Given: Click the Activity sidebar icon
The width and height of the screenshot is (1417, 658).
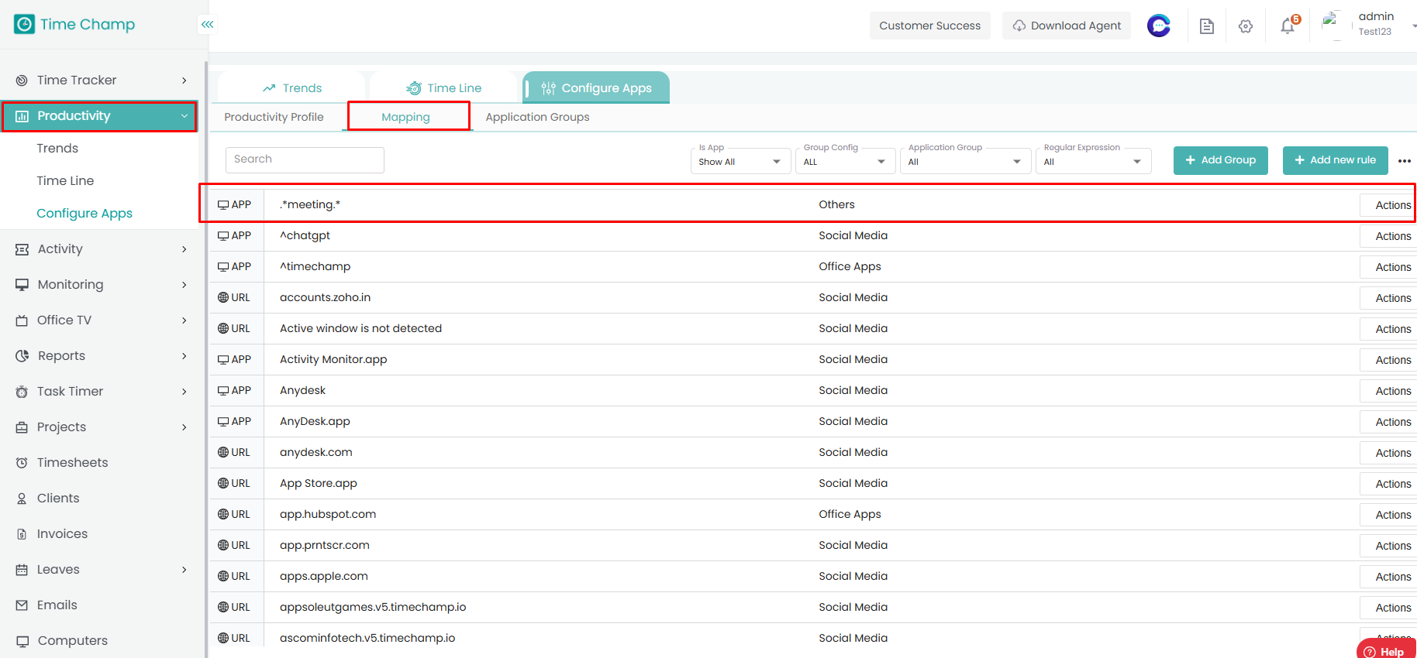Looking at the screenshot, I should coord(22,249).
